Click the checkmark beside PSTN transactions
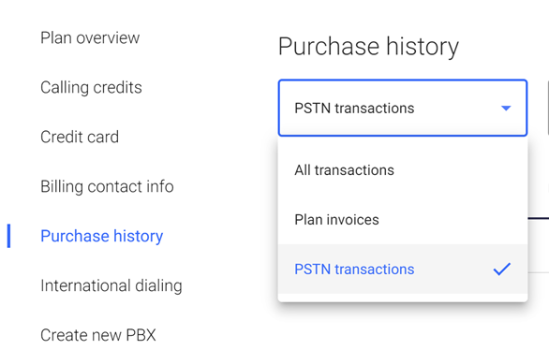 (x=502, y=270)
